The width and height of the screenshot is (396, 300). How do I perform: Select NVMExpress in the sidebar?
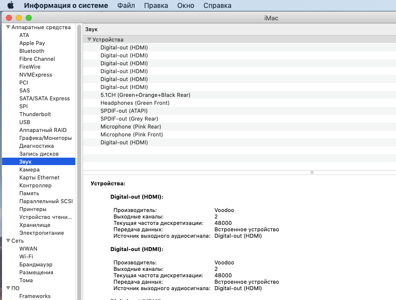point(36,75)
